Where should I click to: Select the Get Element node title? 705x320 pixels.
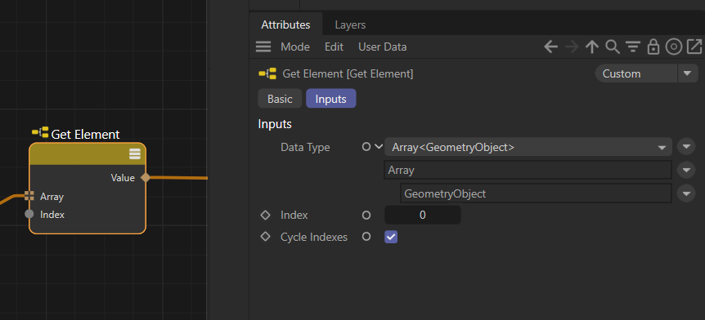tap(85, 134)
